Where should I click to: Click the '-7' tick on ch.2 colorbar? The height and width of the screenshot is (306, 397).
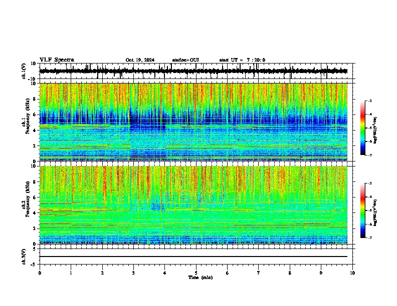tap(370, 237)
